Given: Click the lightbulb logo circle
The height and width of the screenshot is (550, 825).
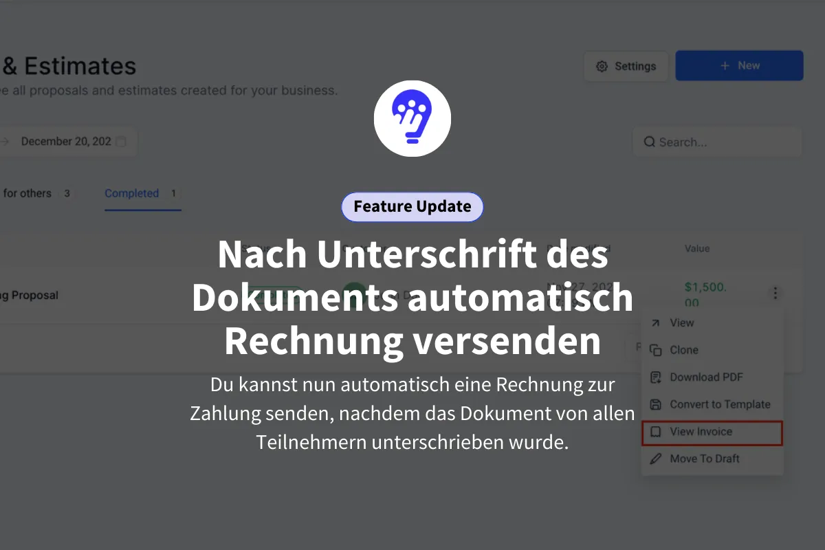Looking at the screenshot, I should (x=412, y=118).
